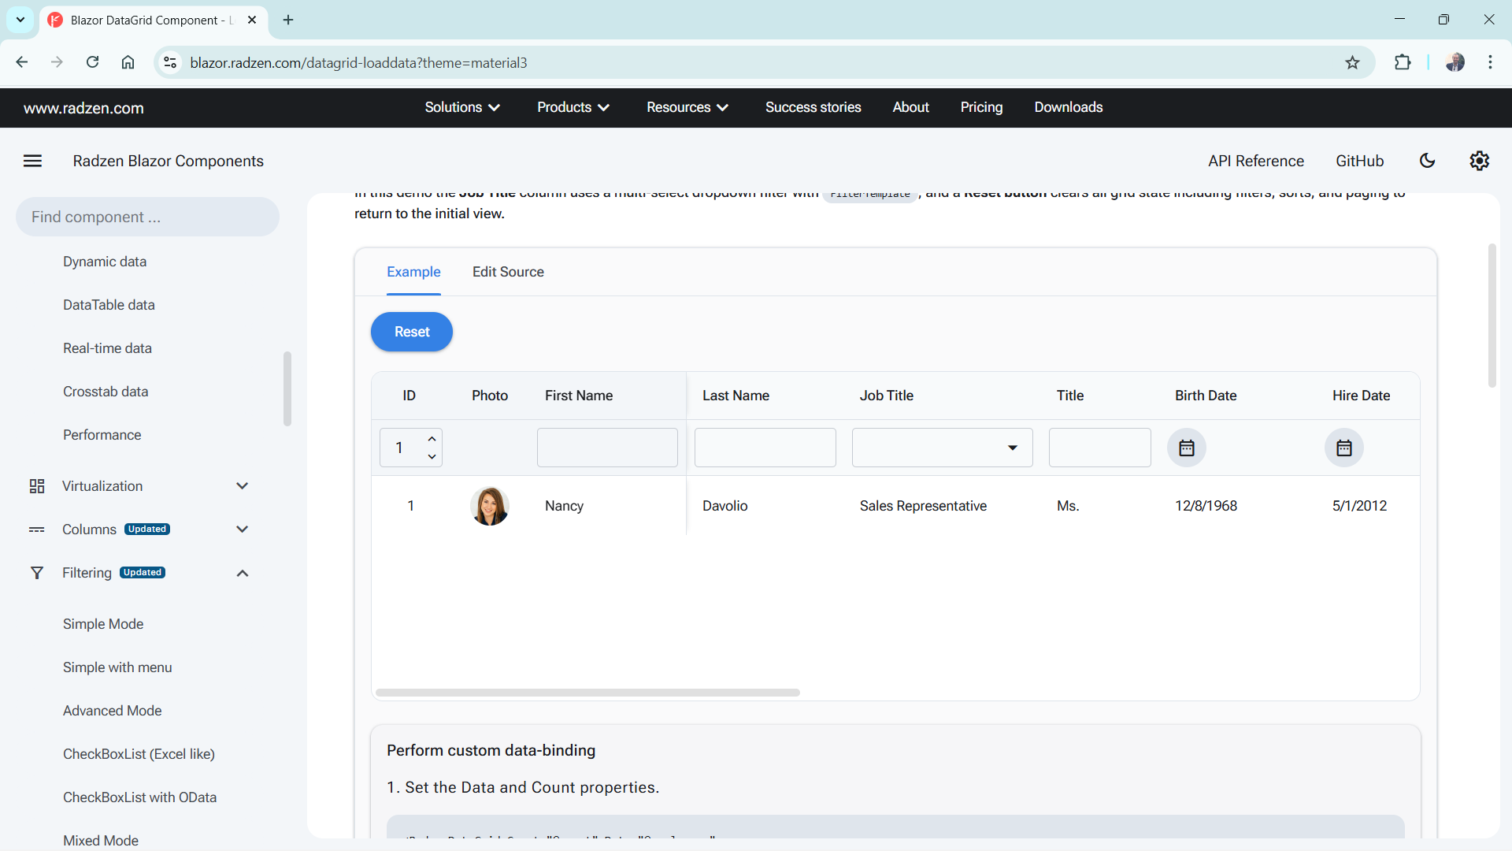The width and height of the screenshot is (1512, 851).
Task: Click the Virtualization grid icon
Action: click(x=37, y=486)
